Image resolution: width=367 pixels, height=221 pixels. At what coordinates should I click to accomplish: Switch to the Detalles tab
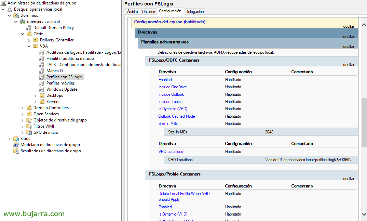click(x=148, y=12)
